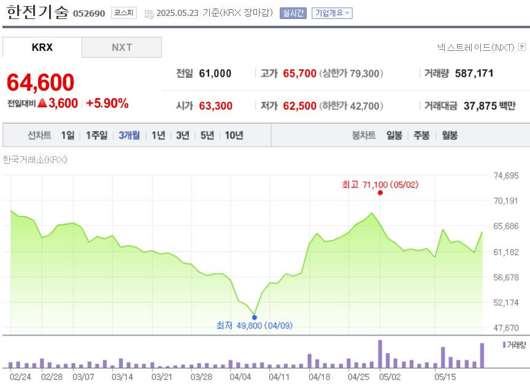Screen dimensions: 530x385
Task: Click the 04/04 date axis label
Action: coord(240,377)
